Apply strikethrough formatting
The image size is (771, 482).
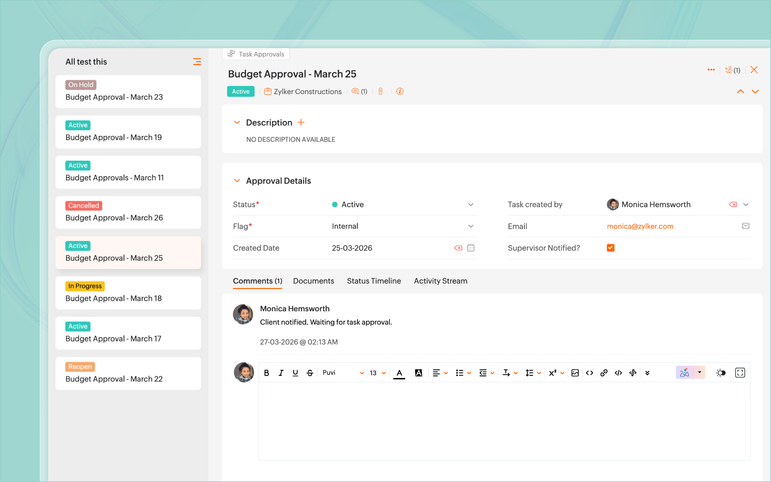pyautogui.click(x=310, y=373)
